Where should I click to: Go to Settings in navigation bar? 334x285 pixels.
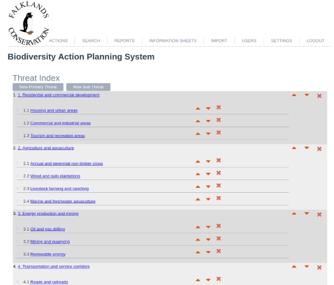pyautogui.click(x=281, y=41)
